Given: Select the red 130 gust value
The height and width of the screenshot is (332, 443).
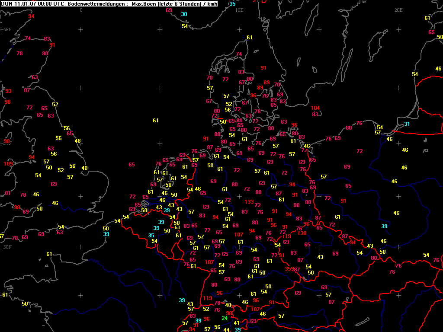Looking at the screenshot, I should 302,233.
